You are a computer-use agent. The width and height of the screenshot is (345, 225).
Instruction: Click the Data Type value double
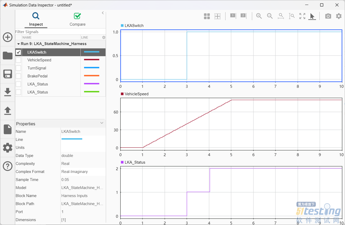[67, 156]
